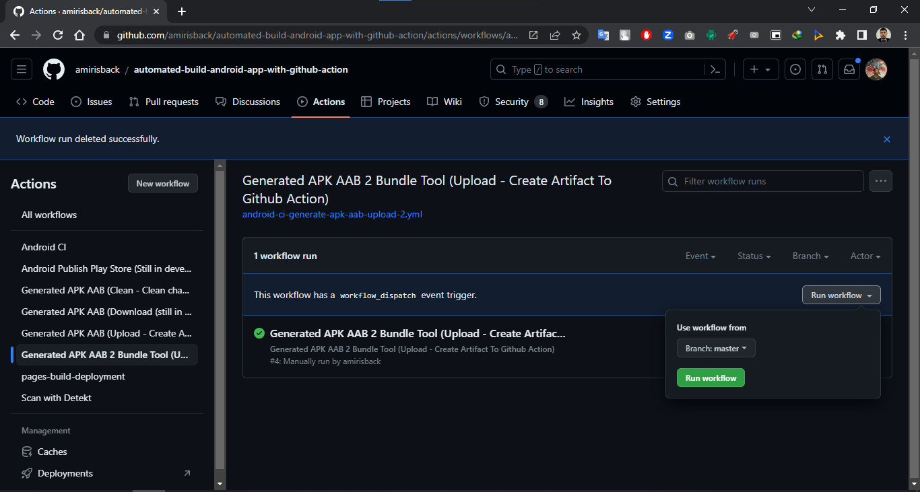The image size is (920, 492).
Task: Open the pull requests icon in header
Action: pyautogui.click(x=822, y=69)
